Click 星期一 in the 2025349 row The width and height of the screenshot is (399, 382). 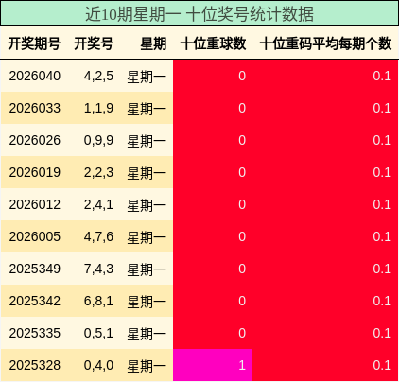pyautogui.click(x=147, y=269)
